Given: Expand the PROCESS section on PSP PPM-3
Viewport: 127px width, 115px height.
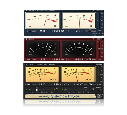Looking at the screenshot, I should (103, 39).
